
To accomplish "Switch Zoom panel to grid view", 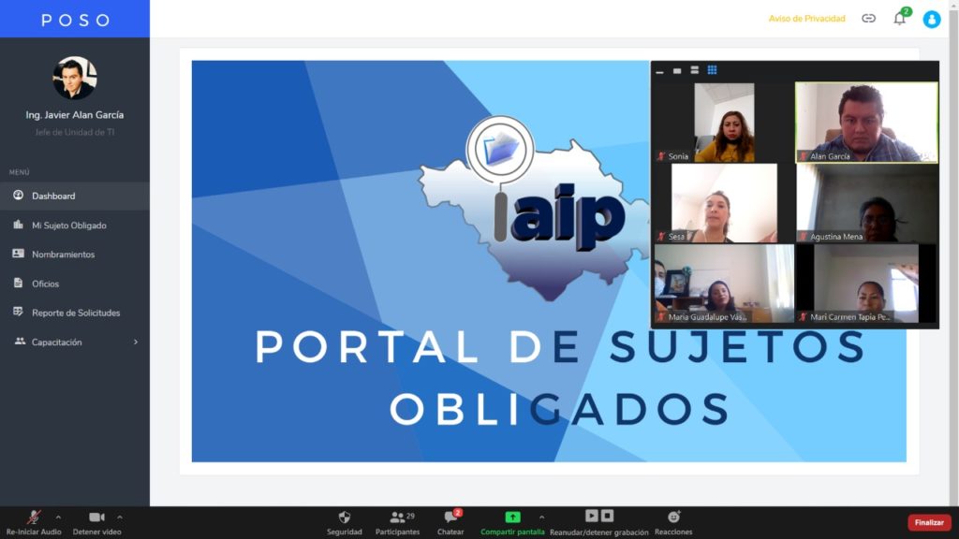I will click(x=712, y=70).
